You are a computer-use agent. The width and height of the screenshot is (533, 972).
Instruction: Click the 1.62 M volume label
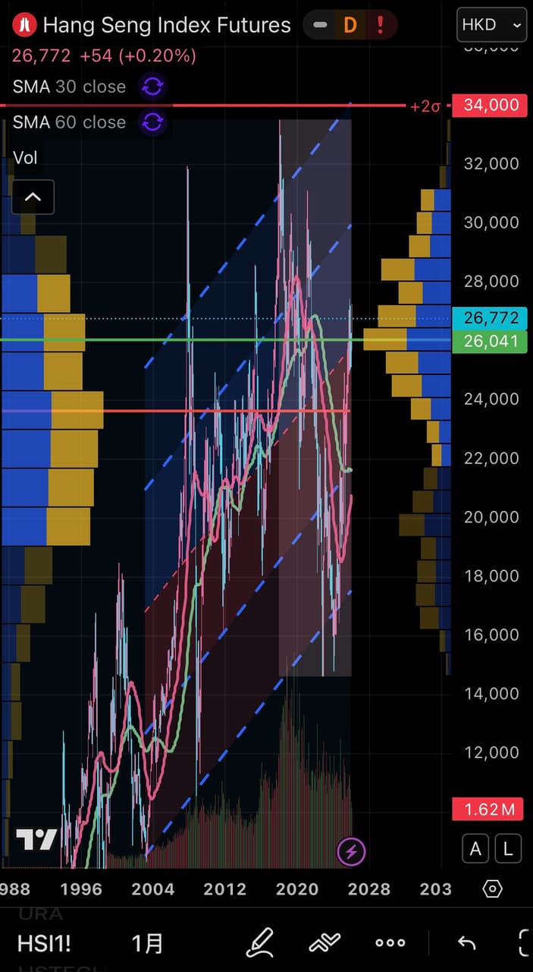tap(489, 809)
